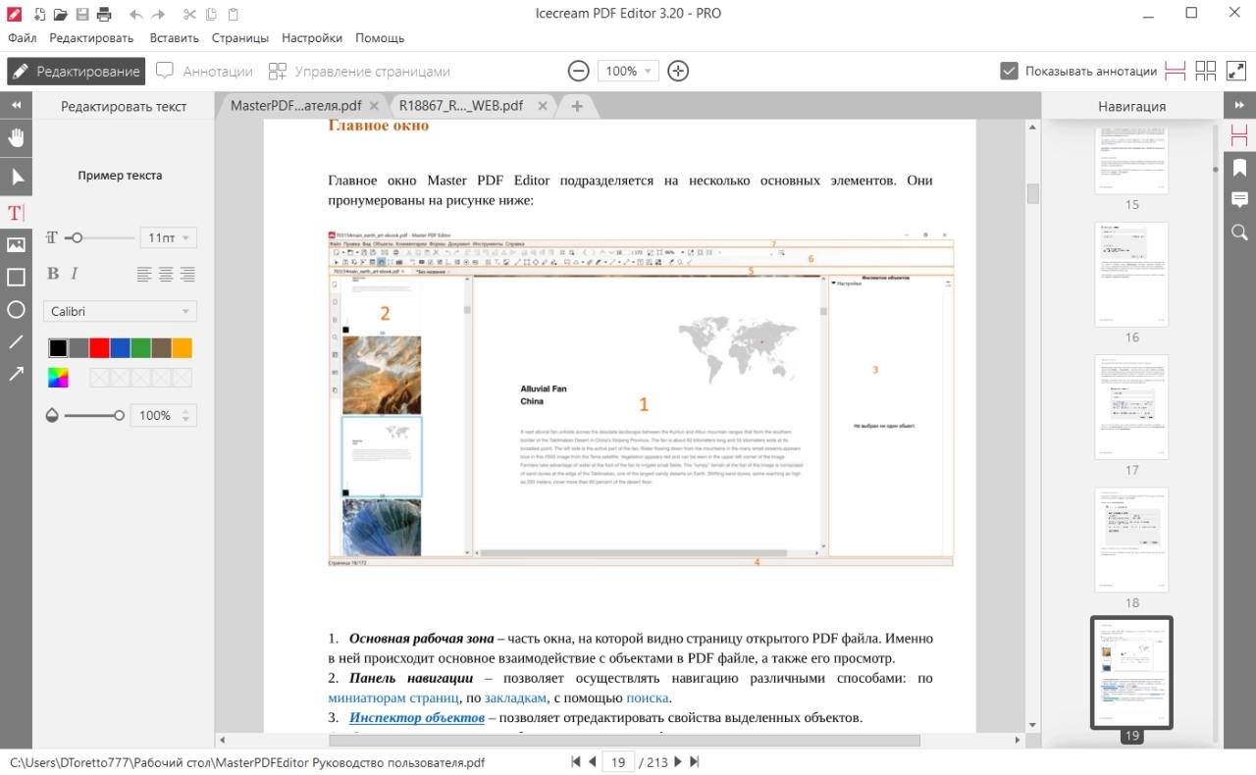
Task: Switch to R18867_R..._WEB.pdf tab
Action: [460, 106]
